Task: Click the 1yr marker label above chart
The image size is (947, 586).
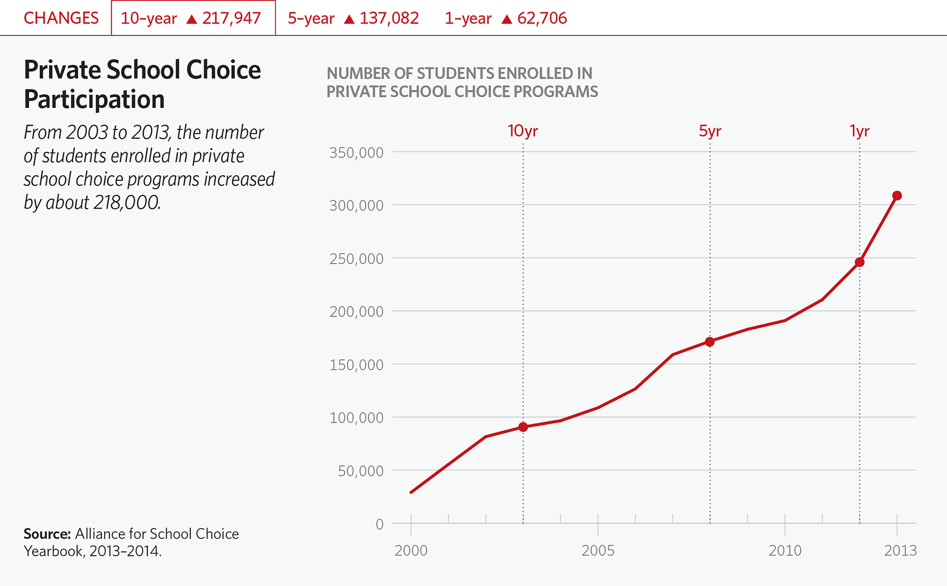Action: tap(859, 131)
